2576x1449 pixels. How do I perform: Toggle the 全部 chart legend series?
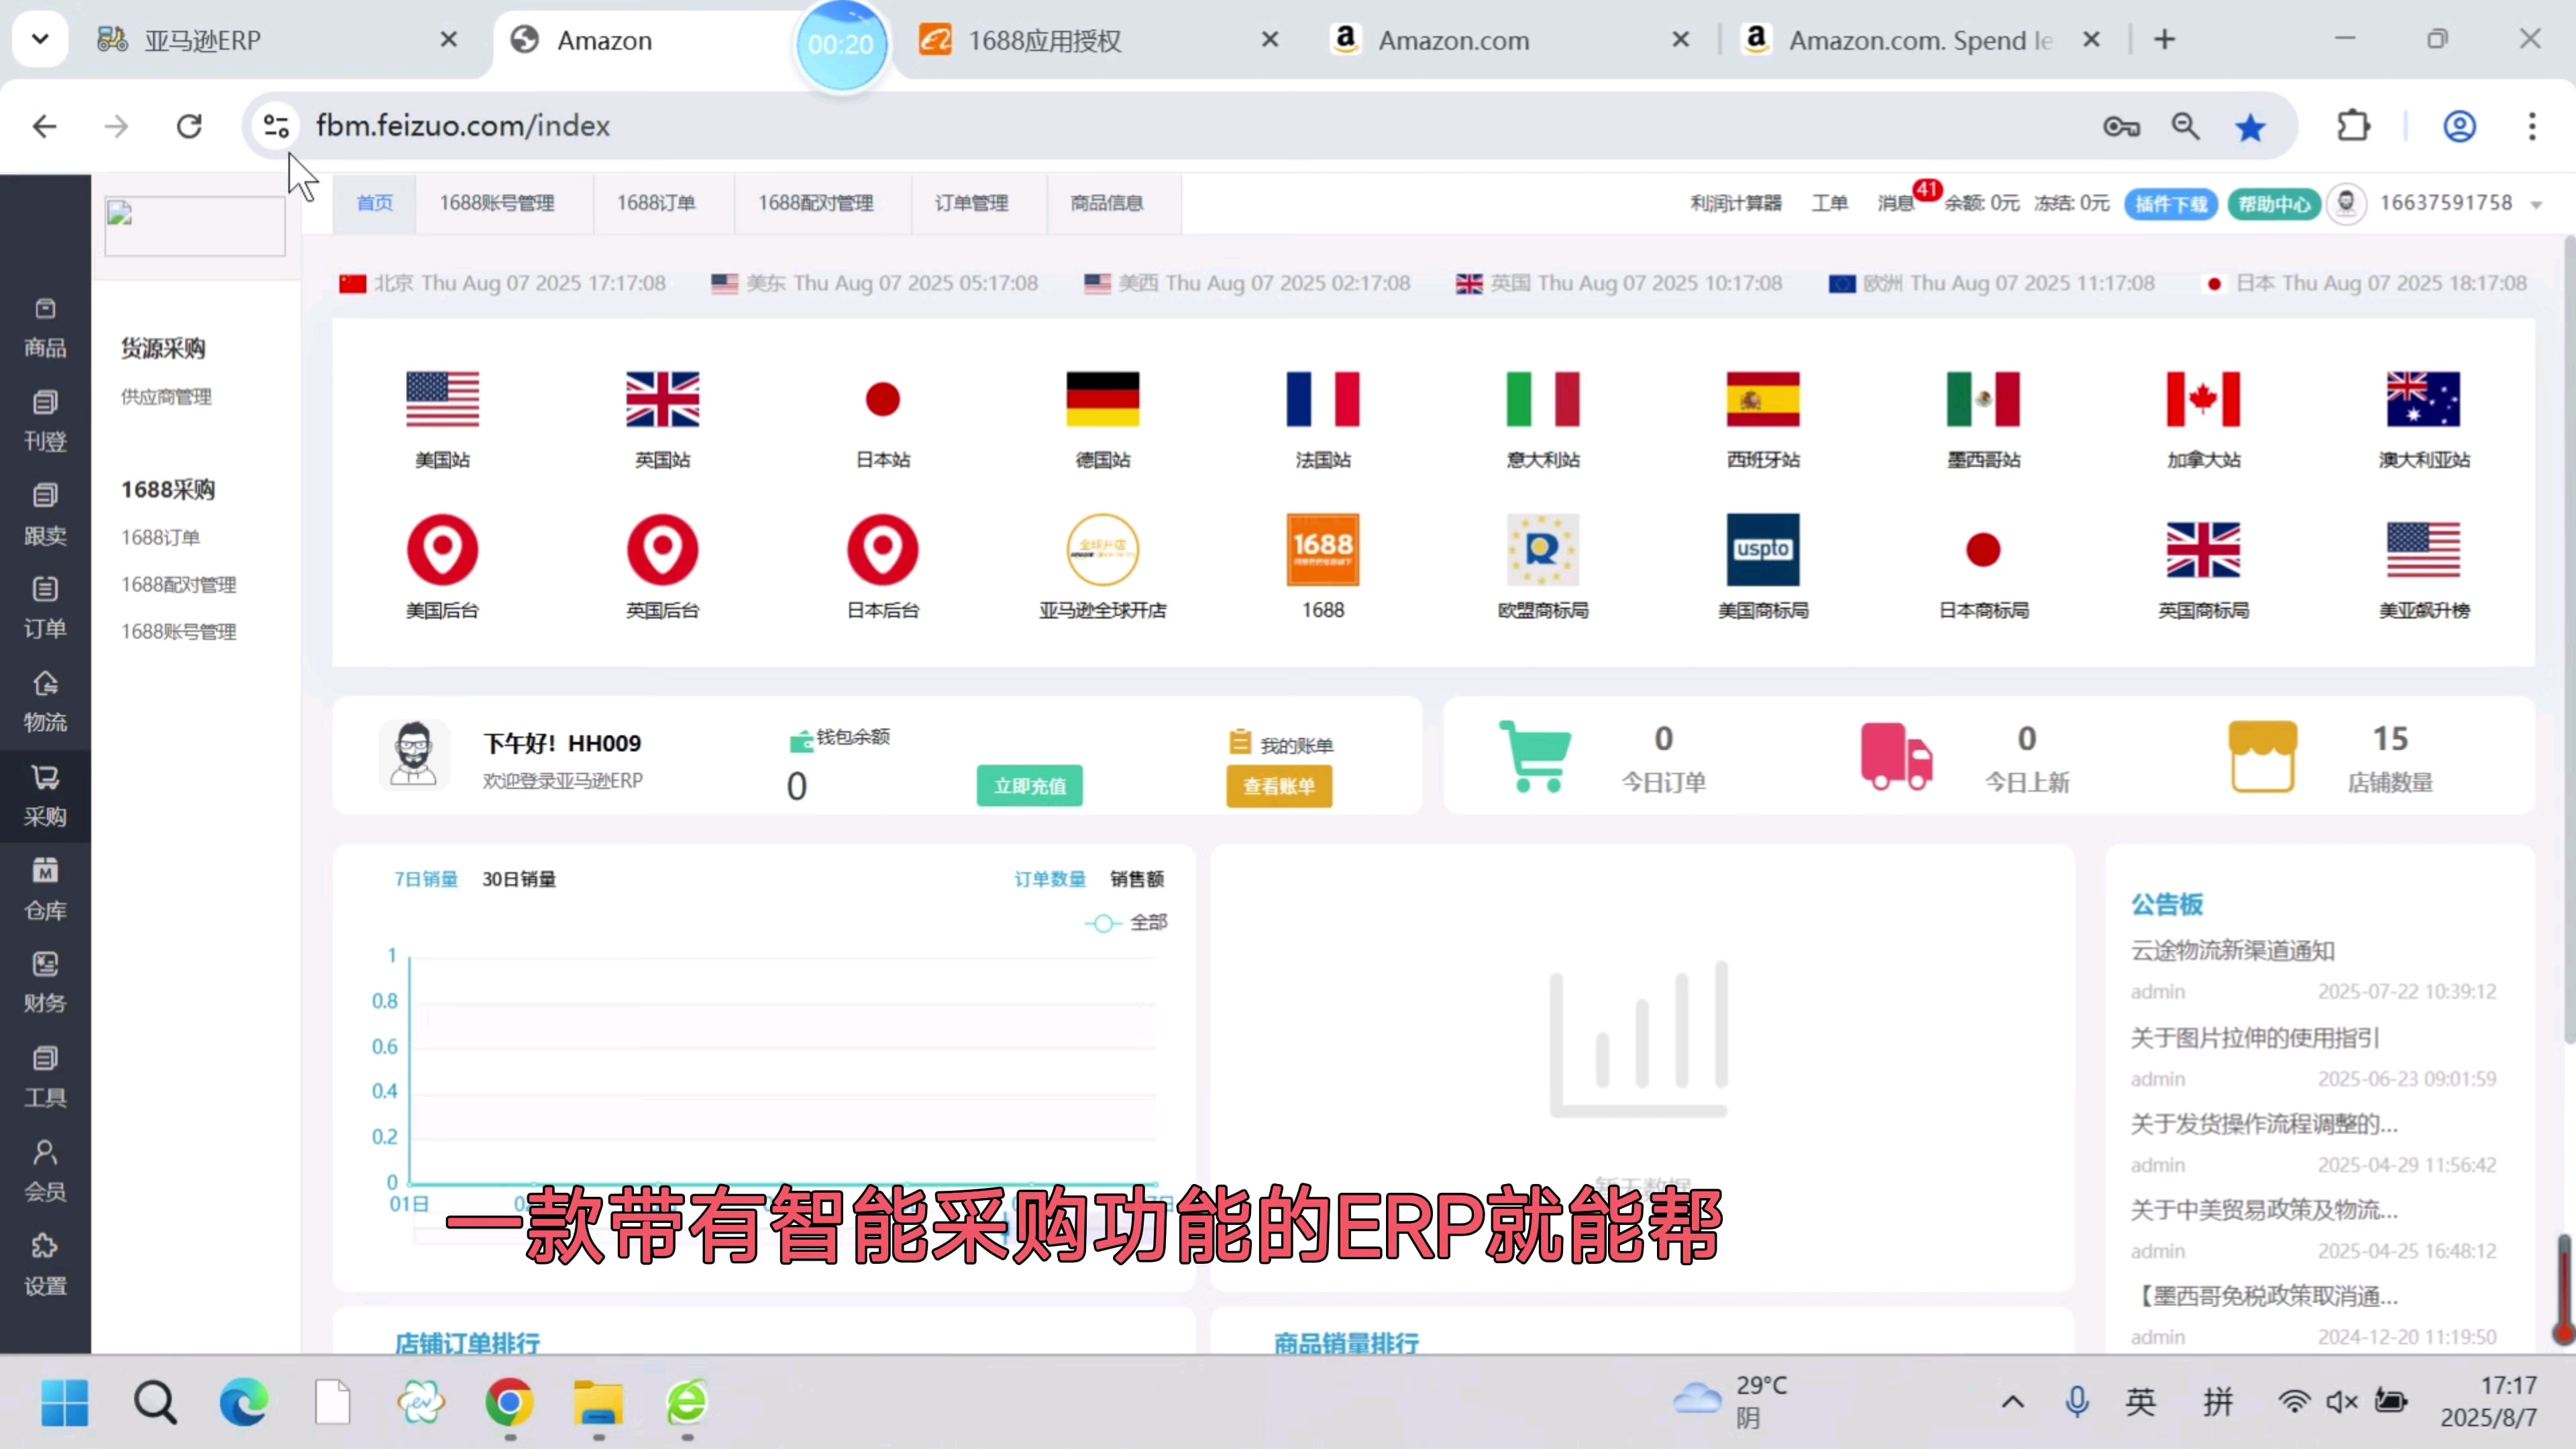pyautogui.click(x=1126, y=923)
